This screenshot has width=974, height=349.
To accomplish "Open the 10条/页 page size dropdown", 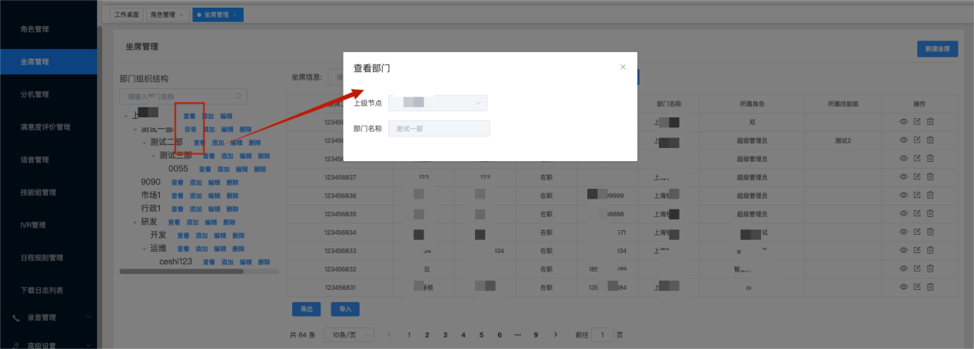I will pyautogui.click(x=349, y=335).
